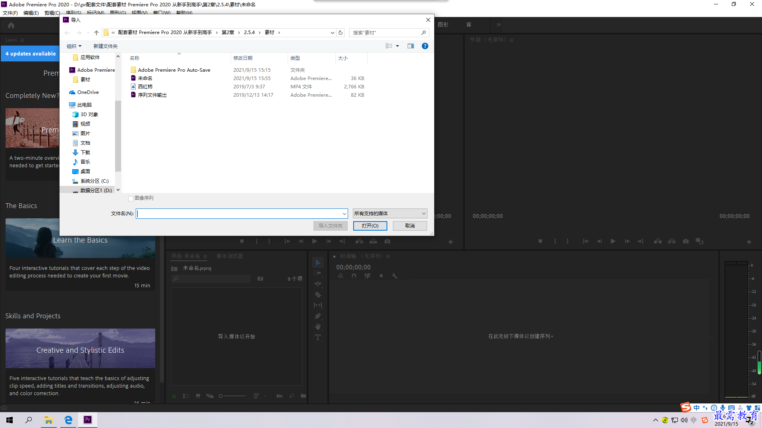Click the Find magnifier in project panel

[292, 396]
